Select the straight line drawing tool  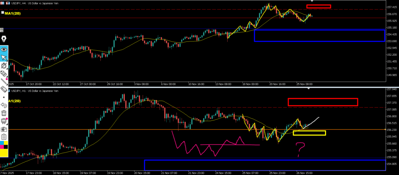[x=4, y=81]
